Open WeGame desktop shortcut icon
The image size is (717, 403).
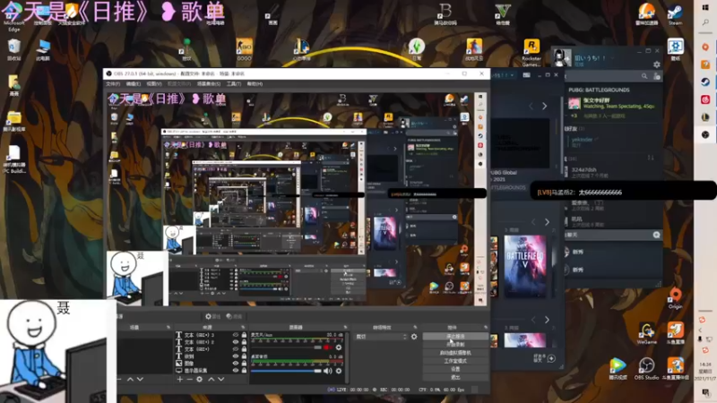tap(646, 333)
